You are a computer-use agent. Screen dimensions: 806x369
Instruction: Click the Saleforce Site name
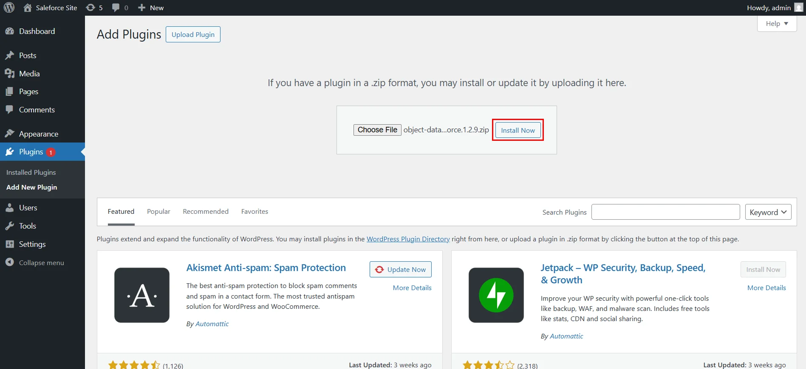[x=57, y=8]
